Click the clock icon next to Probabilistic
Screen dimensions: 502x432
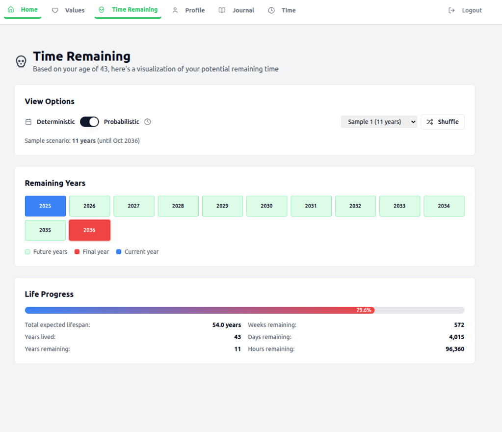click(148, 122)
